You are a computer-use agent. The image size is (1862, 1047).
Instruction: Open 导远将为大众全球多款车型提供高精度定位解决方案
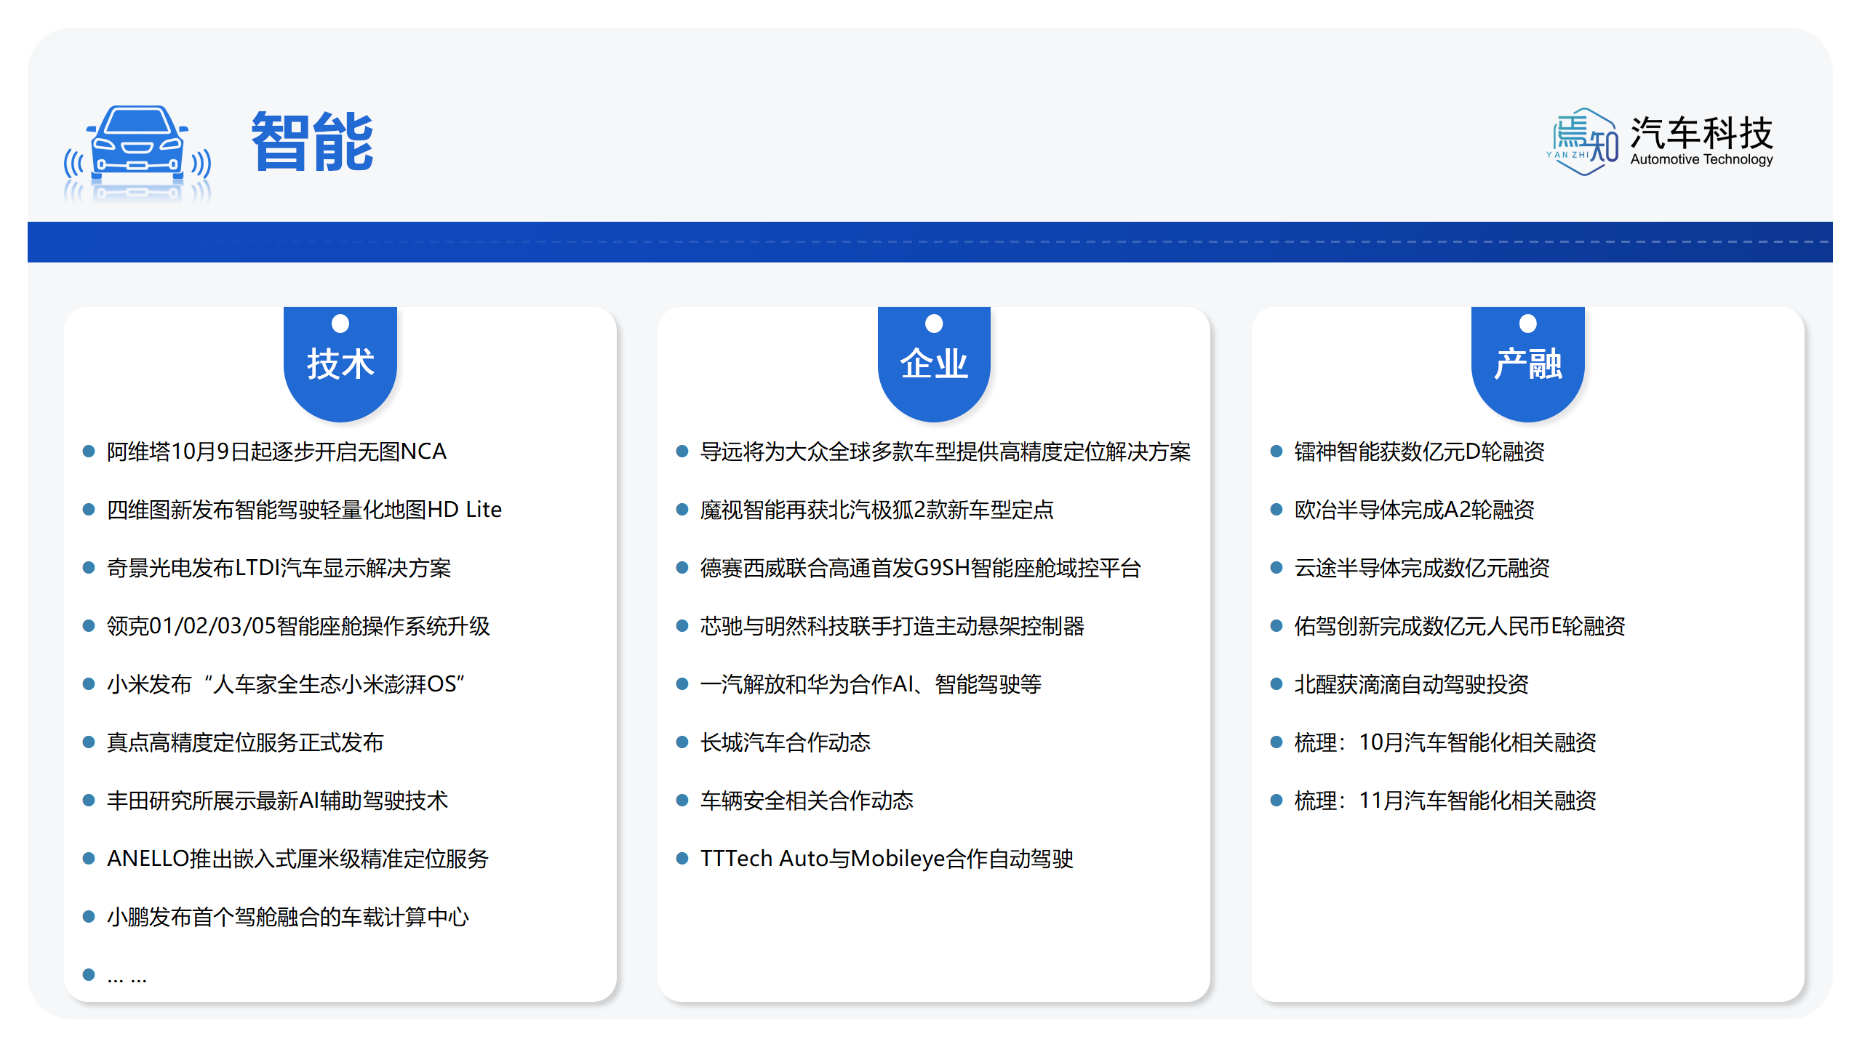[x=946, y=452]
